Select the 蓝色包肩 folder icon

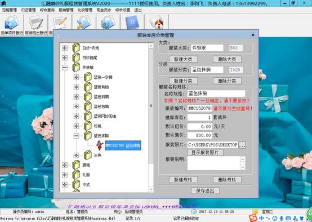click(87, 106)
